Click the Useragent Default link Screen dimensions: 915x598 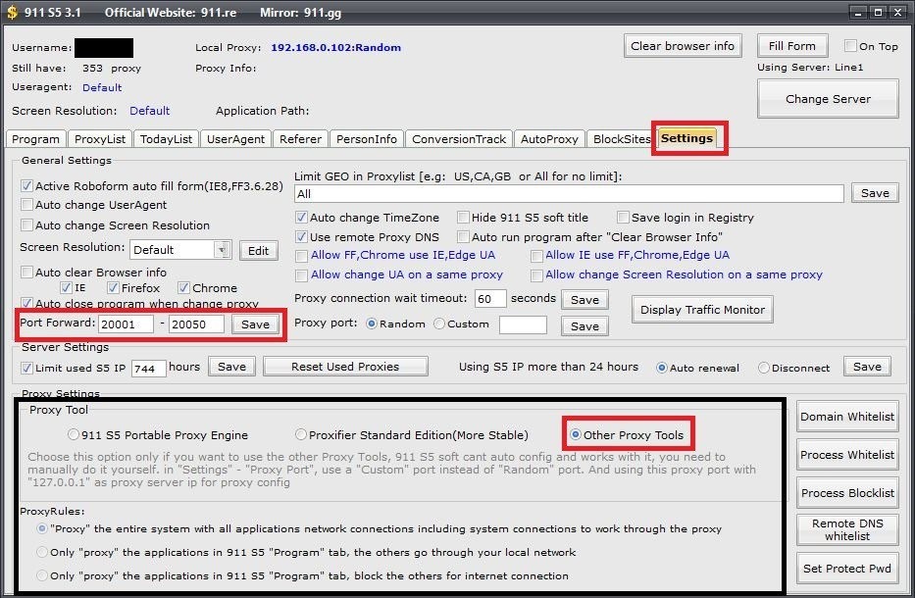pos(102,87)
